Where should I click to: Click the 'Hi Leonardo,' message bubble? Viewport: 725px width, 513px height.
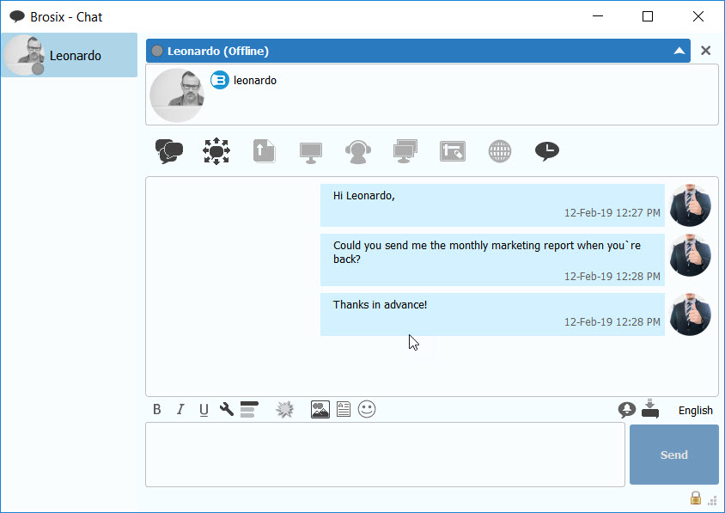click(492, 205)
